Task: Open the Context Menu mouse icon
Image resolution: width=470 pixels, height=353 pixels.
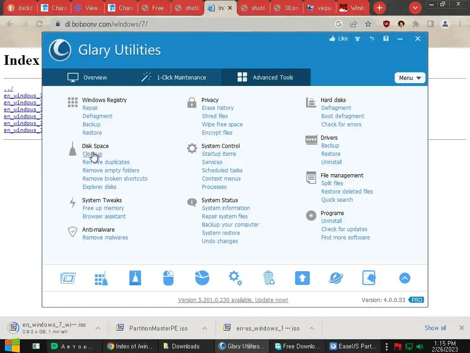Action: tap(168, 278)
